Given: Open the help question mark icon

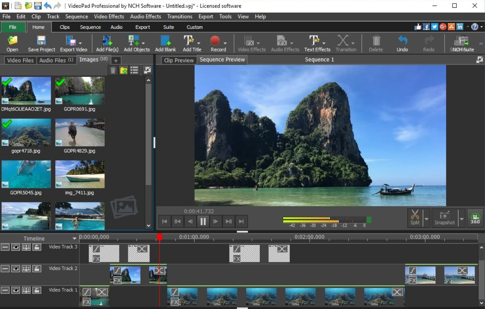Looking at the screenshot, I should [x=475, y=27].
